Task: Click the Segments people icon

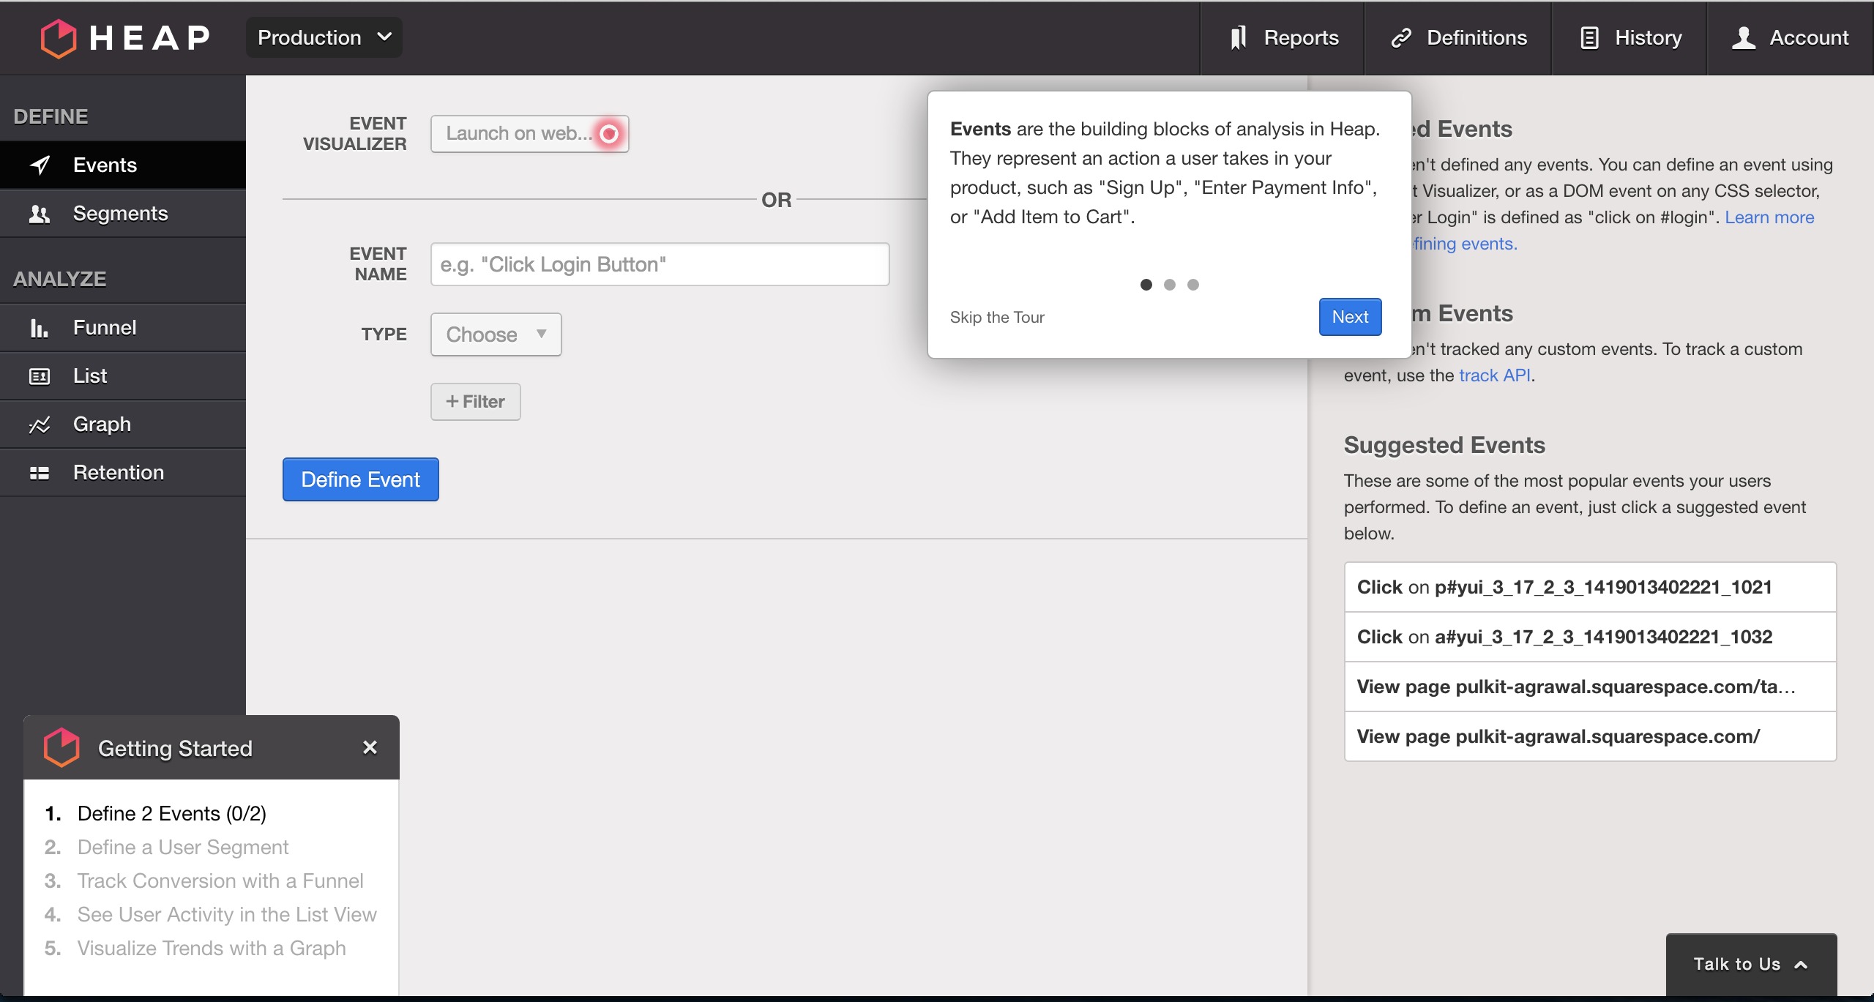Action: 40,214
